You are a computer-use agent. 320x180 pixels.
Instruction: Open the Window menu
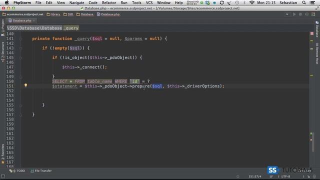point(163,2)
